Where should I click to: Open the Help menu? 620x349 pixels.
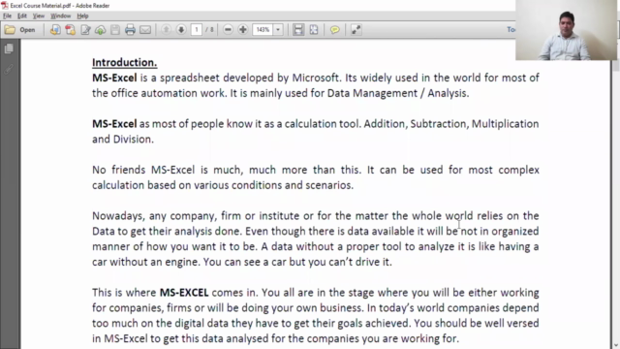(x=82, y=16)
